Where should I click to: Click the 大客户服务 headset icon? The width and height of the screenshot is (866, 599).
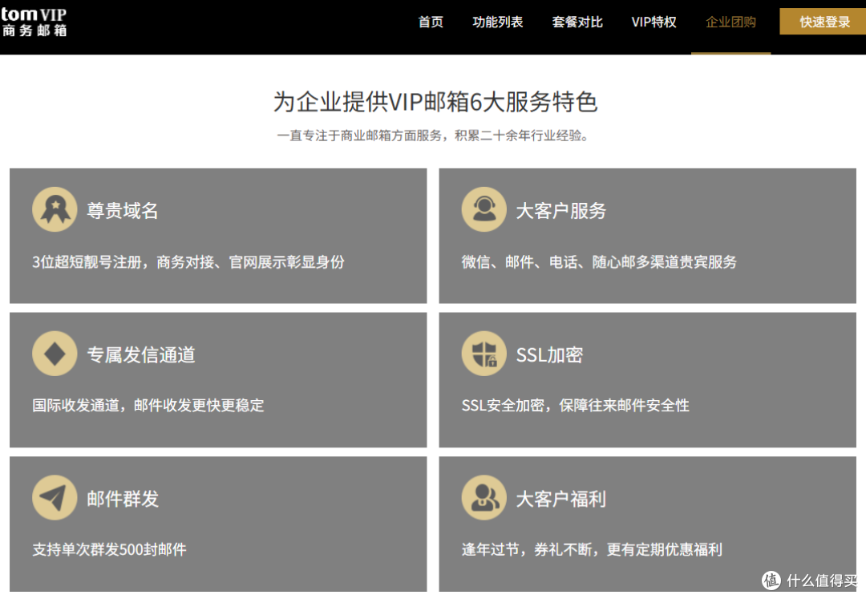coord(484,209)
